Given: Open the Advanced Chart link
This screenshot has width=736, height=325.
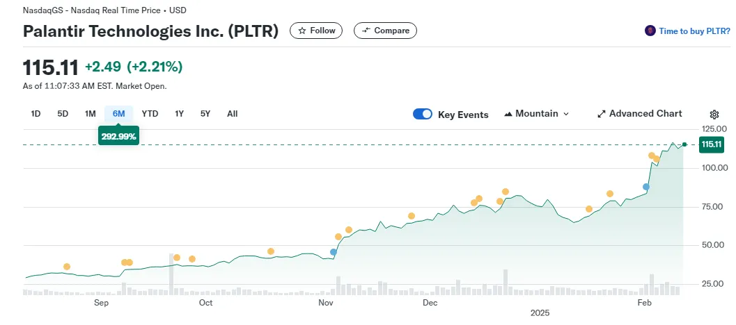Looking at the screenshot, I should pos(640,114).
